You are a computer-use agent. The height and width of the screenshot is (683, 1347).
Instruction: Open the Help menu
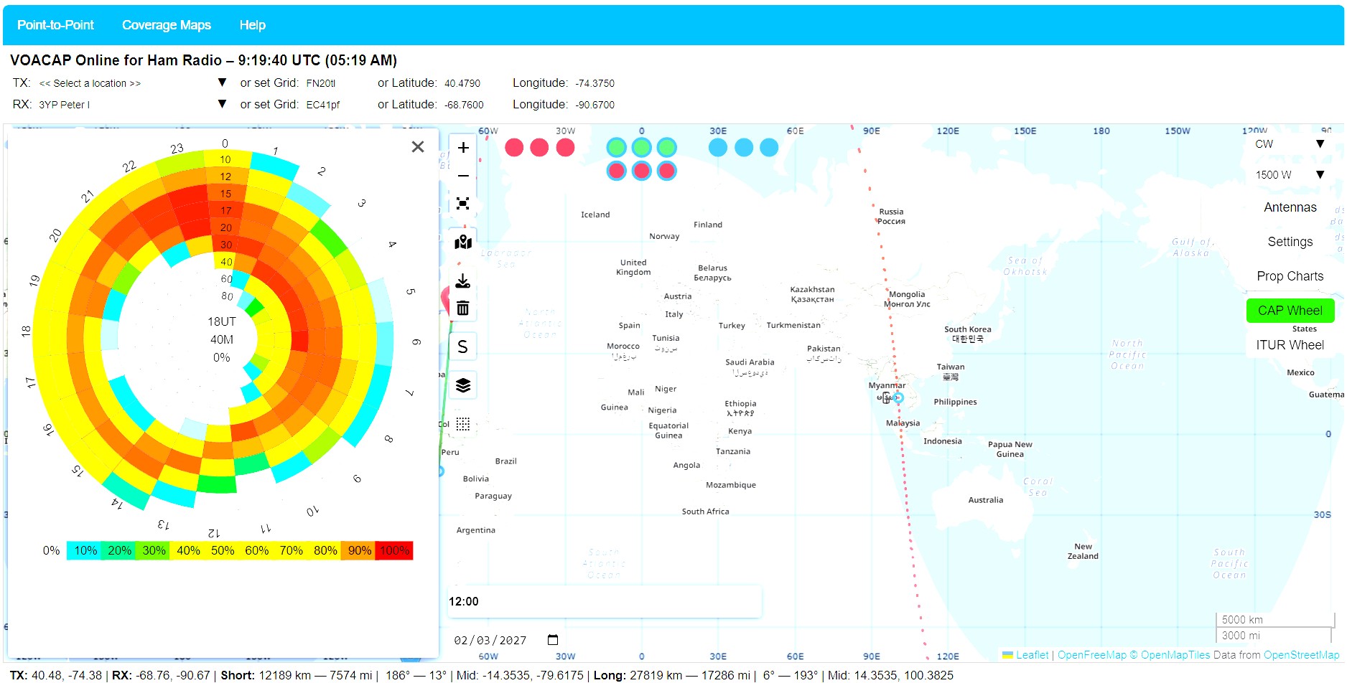[253, 25]
